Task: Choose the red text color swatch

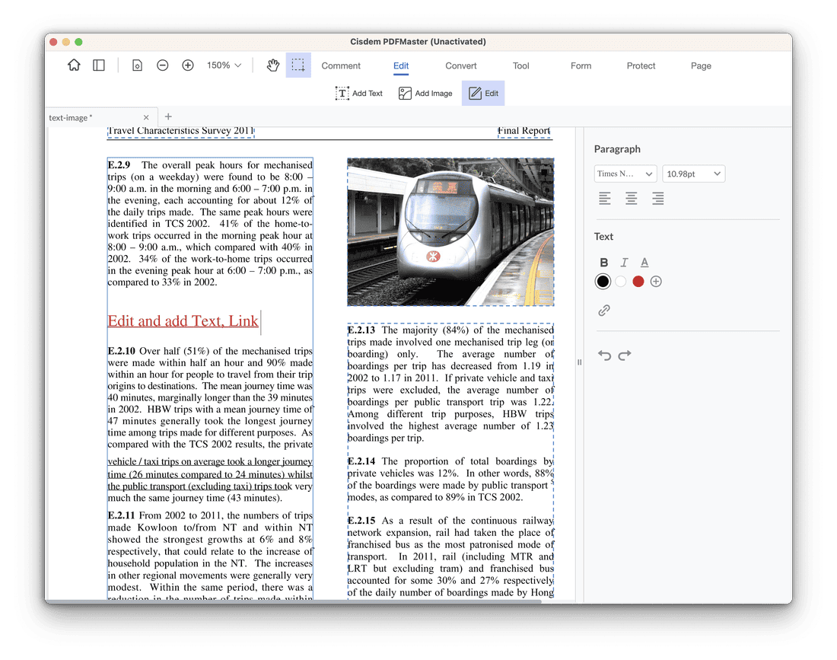Action: coord(638,282)
